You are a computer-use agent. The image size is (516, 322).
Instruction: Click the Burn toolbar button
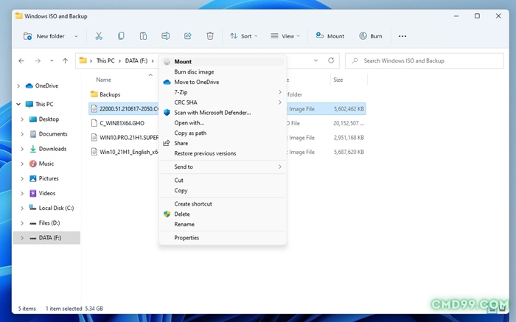coord(371,36)
